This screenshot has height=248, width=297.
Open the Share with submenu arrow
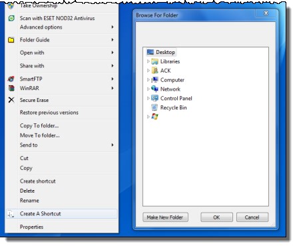[x=113, y=66]
